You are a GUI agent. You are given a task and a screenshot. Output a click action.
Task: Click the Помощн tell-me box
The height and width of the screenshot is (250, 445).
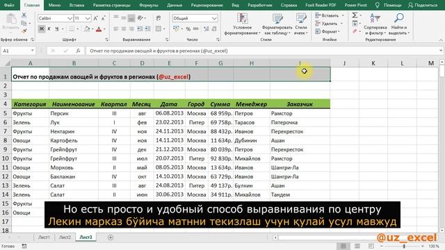(x=389, y=5)
